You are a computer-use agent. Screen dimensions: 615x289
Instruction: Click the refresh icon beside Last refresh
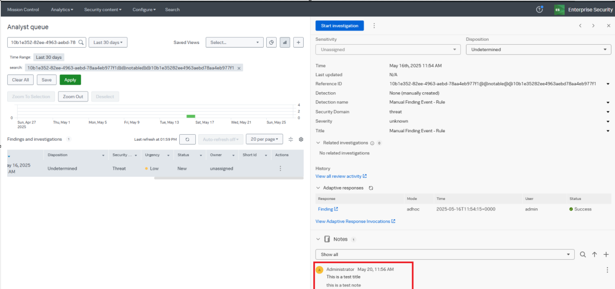click(x=187, y=139)
